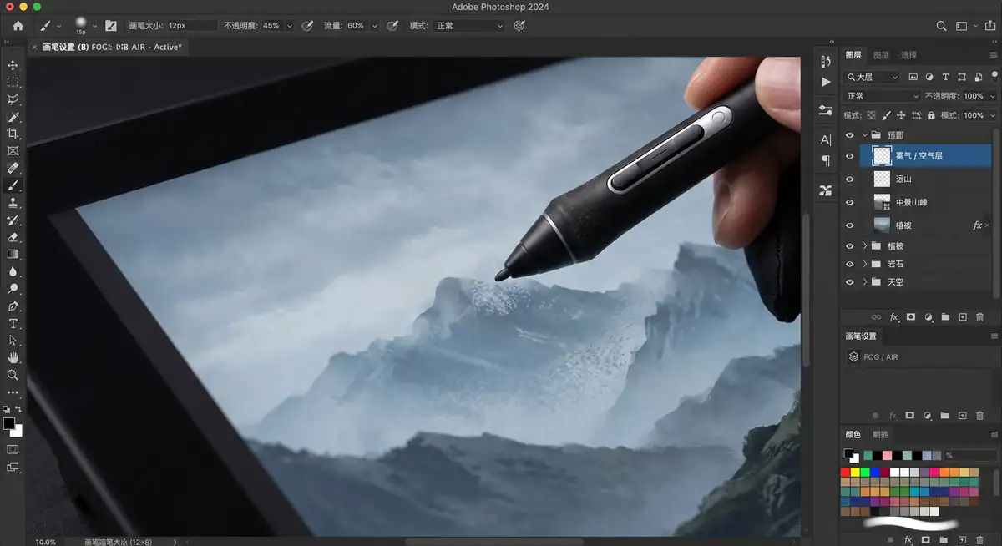
Task: Open the Actions play icon in the collapsed strip
Action: [x=826, y=82]
